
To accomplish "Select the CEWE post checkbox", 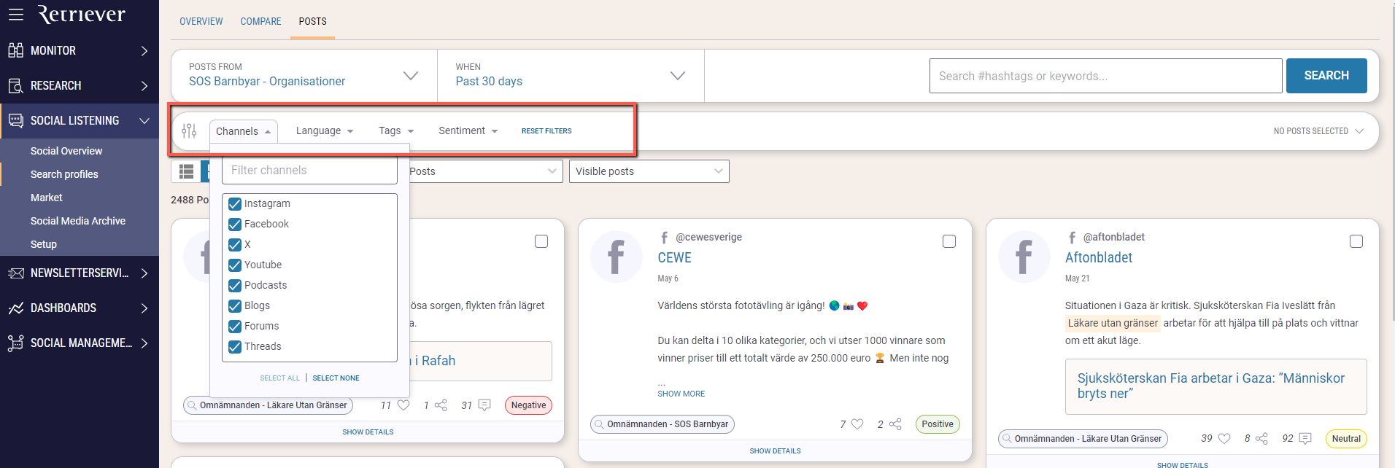I will coord(949,241).
